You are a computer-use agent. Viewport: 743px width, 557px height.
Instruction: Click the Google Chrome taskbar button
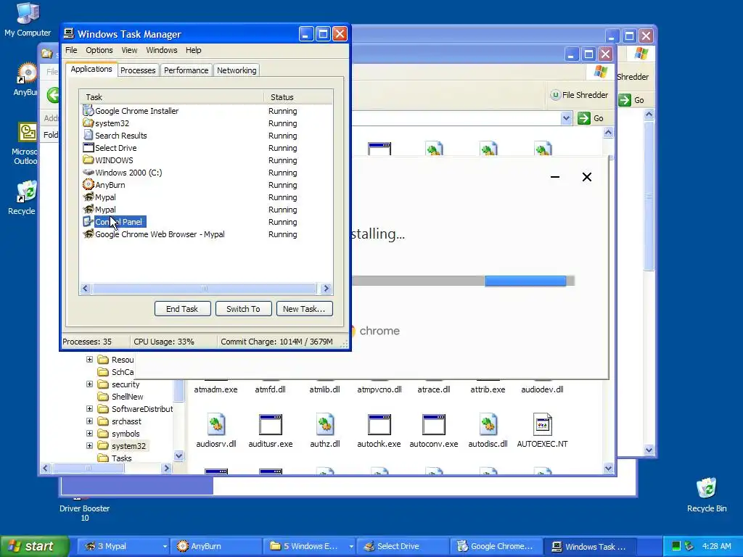pyautogui.click(x=495, y=546)
